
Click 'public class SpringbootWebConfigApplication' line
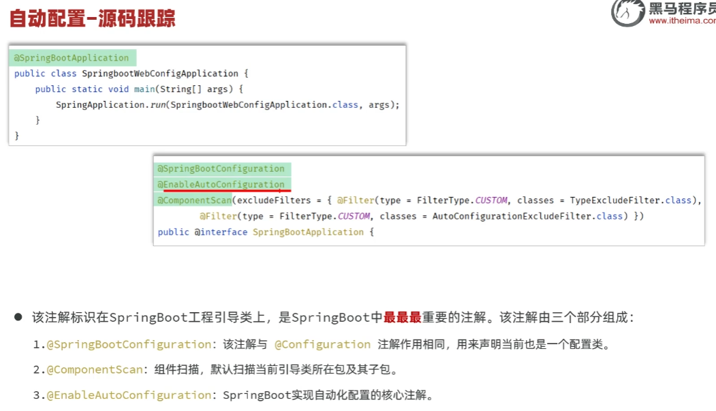coord(131,74)
